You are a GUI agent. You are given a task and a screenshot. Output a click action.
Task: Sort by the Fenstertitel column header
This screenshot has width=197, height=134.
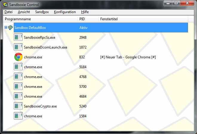(143, 19)
